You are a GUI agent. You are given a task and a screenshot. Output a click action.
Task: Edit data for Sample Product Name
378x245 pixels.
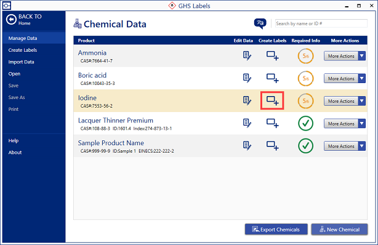[x=247, y=145]
